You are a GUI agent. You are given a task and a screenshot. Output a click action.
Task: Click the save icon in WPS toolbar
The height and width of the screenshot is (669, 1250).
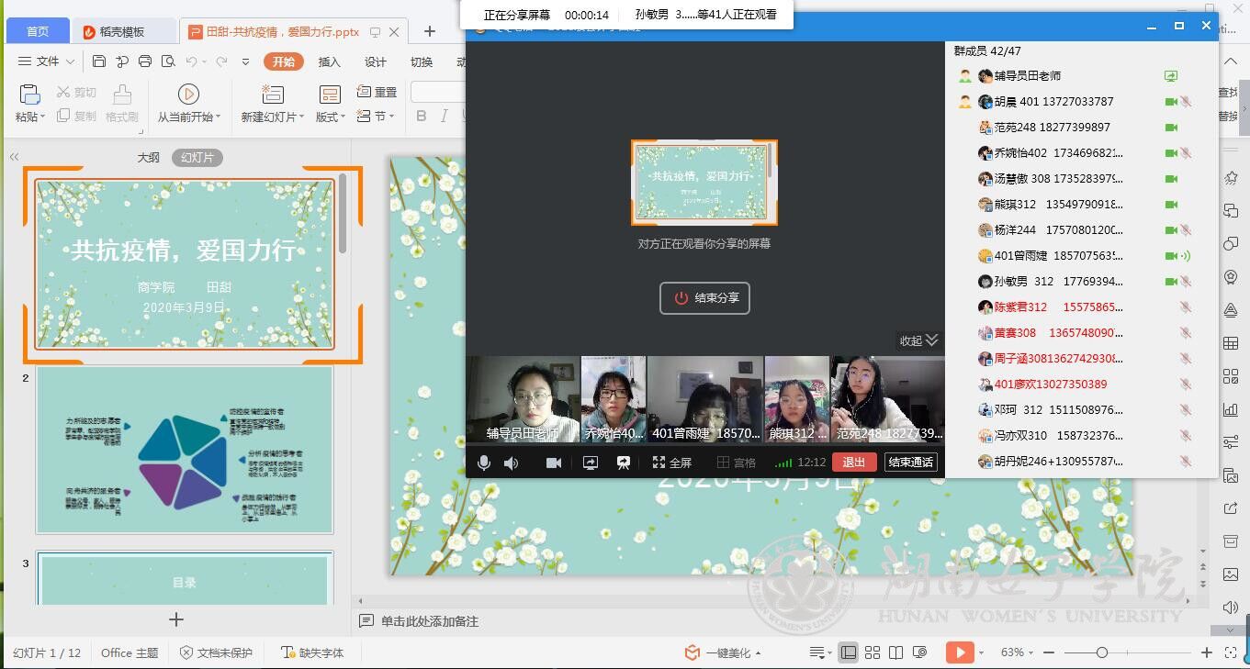pyautogui.click(x=99, y=61)
